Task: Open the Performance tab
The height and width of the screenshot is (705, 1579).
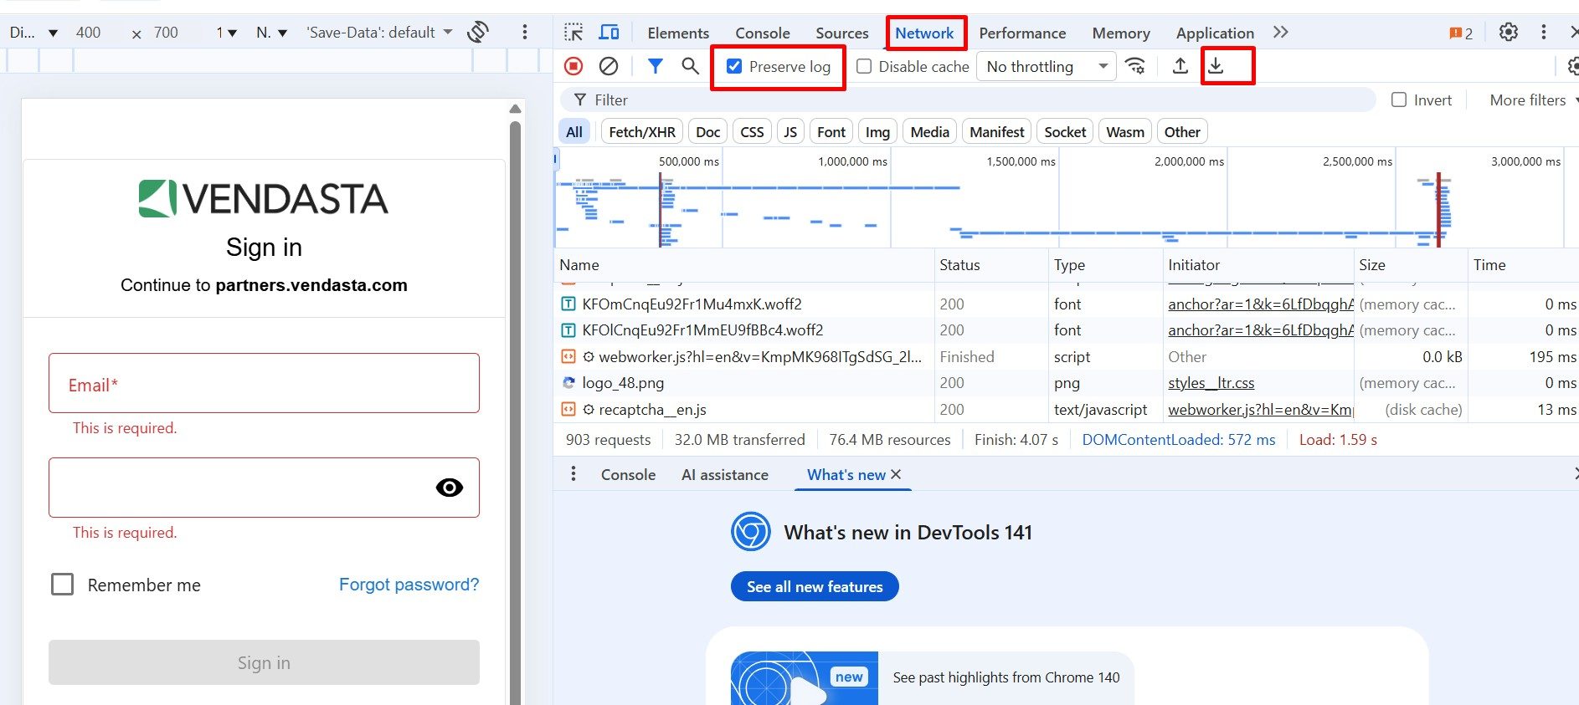Action: [x=1022, y=33]
